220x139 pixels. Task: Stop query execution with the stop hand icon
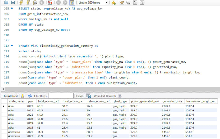click(x=42, y=2)
